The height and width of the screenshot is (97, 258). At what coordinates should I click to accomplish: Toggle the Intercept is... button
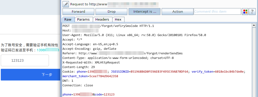(145, 12)
